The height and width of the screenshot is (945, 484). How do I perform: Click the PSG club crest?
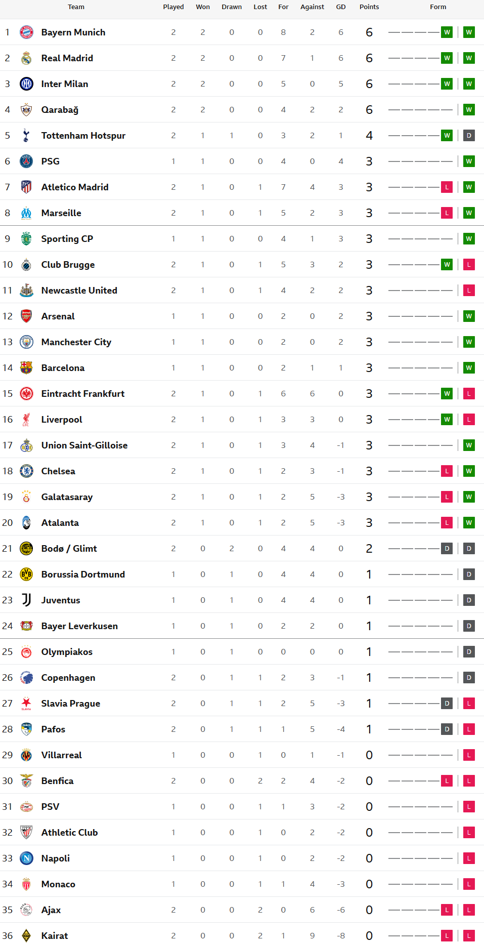[x=26, y=161]
